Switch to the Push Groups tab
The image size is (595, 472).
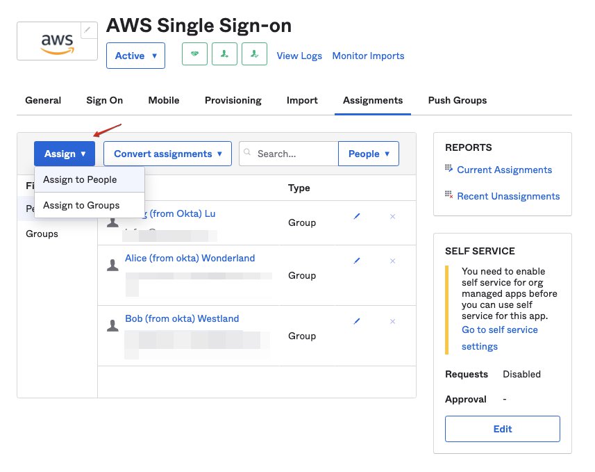[458, 100]
